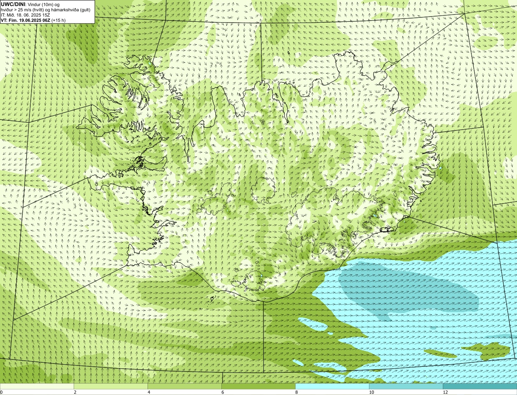The width and height of the screenshot is (517, 395).
Task: Click the valid time "VT: Fim. 19.06.2025 06Z"
Action: (25, 20)
